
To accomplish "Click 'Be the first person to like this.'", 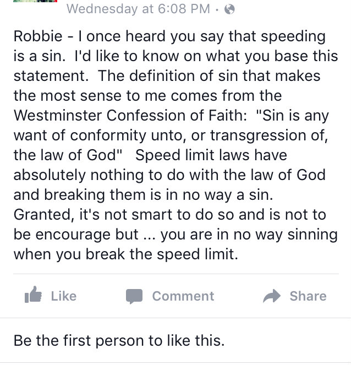I will [x=119, y=341].
